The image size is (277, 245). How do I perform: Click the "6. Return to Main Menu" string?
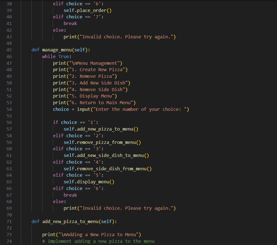click(101, 102)
